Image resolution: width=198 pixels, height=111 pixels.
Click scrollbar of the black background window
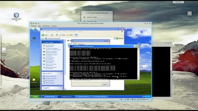(171, 72)
